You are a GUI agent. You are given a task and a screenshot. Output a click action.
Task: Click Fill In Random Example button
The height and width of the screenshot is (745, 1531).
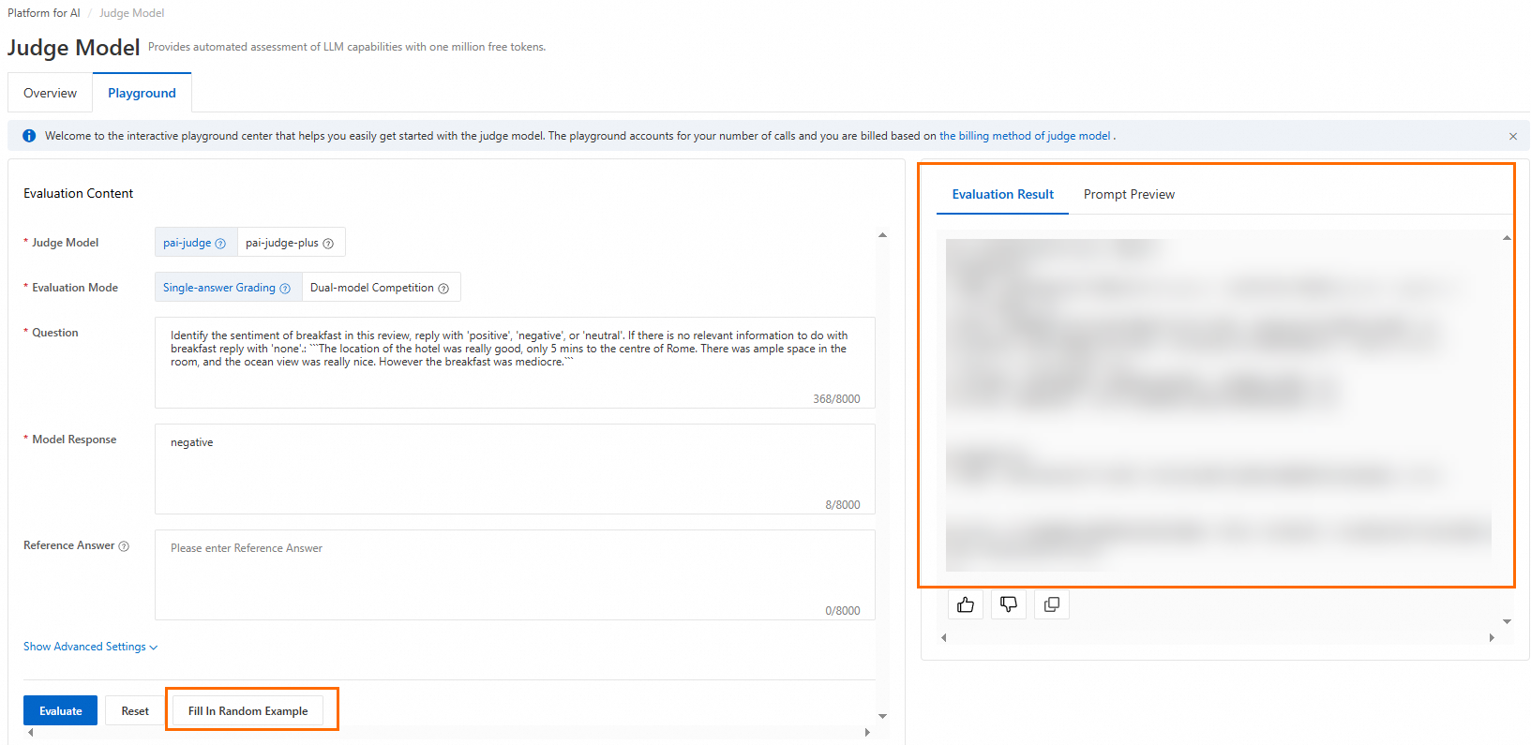tap(248, 710)
